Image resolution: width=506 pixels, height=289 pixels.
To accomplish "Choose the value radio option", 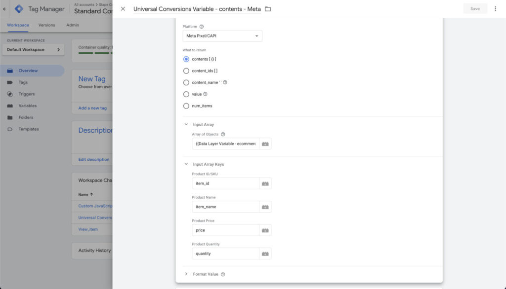I will [x=186, y=94].
